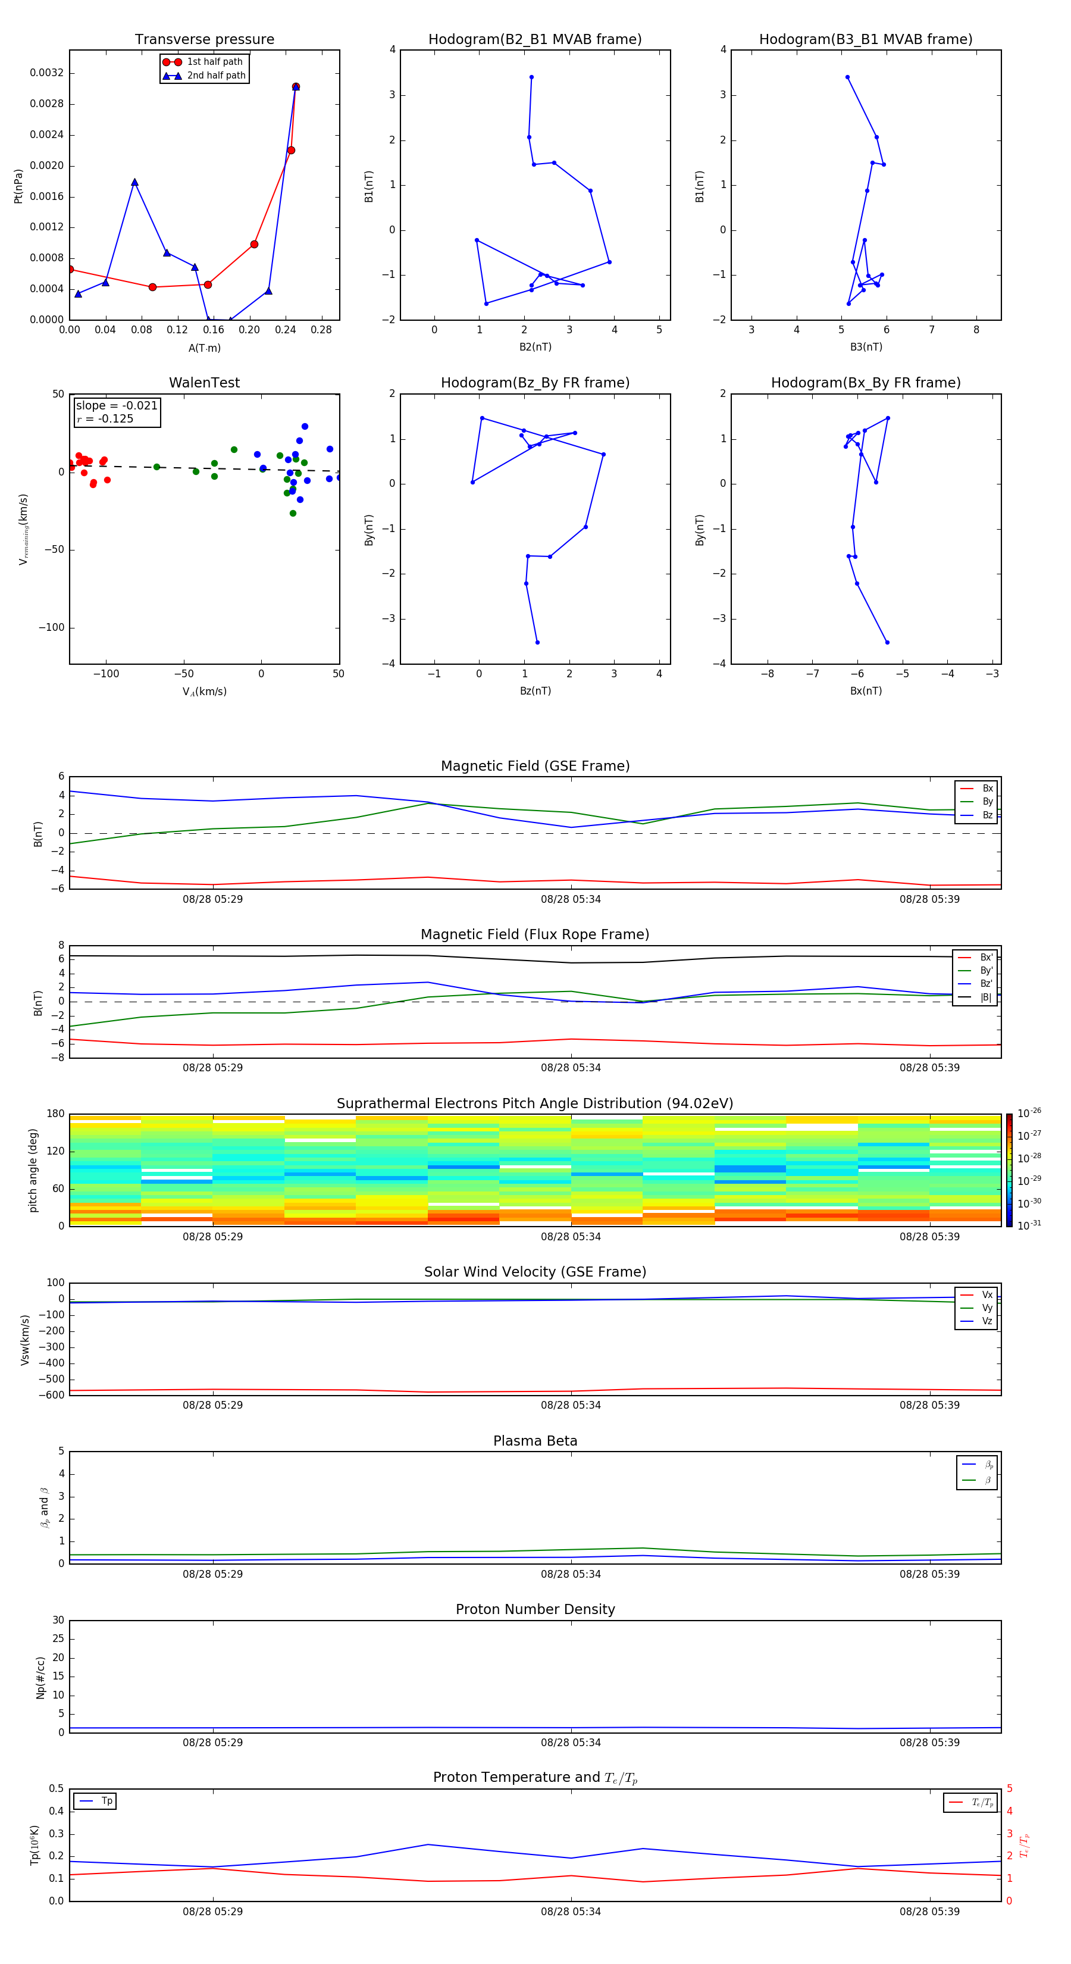The height and width of the screenshot is (1964, 1071).
Task: Click the 'Magnetic Field (GSE Frame)' title
Action: point(535,765)
